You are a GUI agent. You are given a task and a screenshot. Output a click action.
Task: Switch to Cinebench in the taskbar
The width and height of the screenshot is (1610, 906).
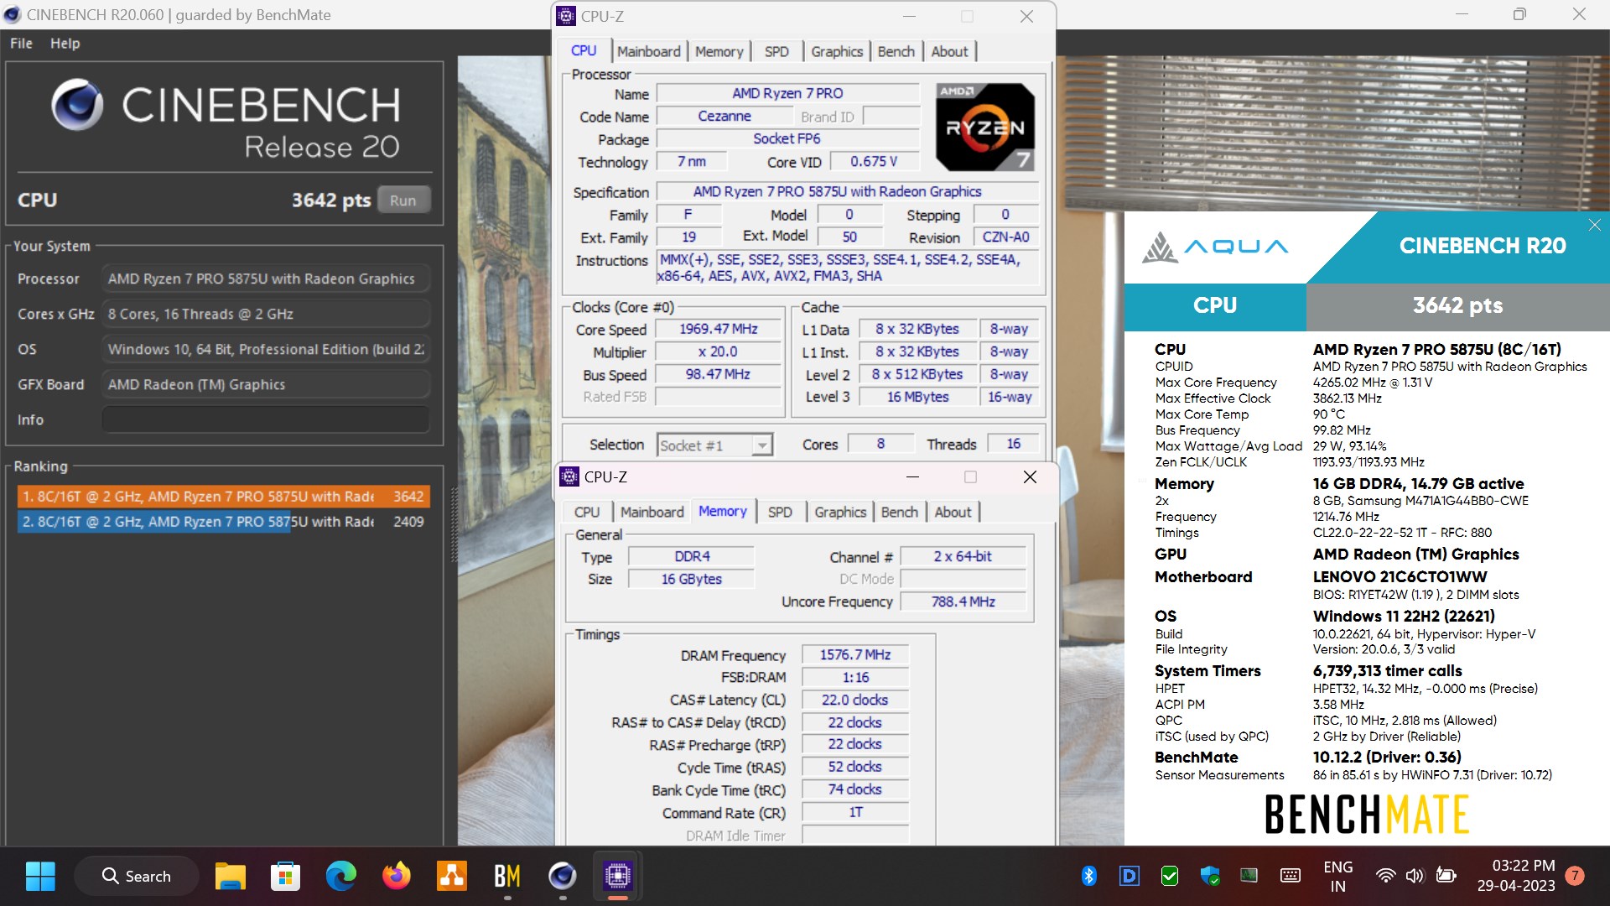click(x=563, y=876)
